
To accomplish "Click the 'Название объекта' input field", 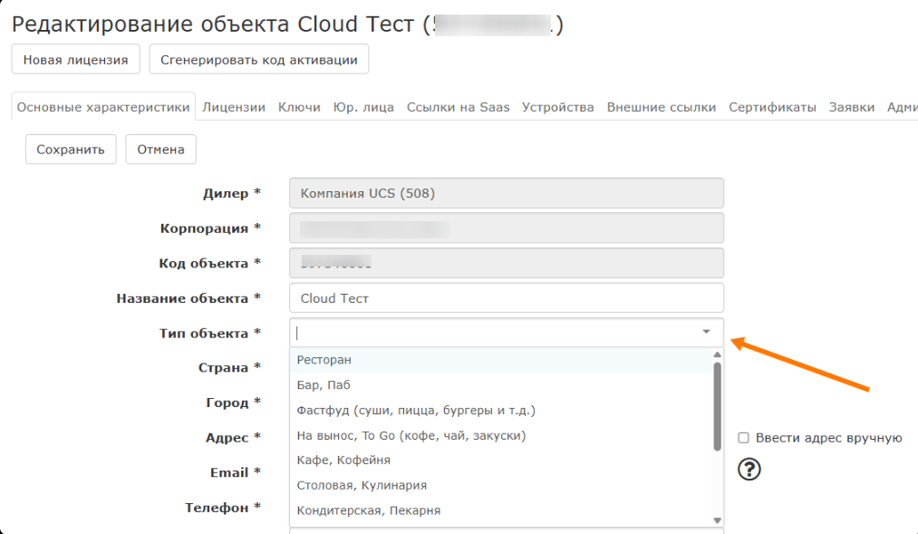I will click(x=506, y=298).
